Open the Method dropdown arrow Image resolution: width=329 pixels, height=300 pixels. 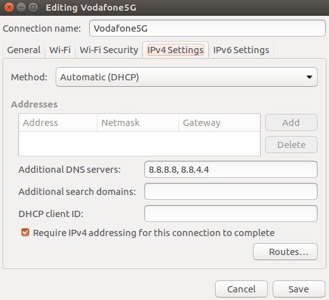[309, 77]
